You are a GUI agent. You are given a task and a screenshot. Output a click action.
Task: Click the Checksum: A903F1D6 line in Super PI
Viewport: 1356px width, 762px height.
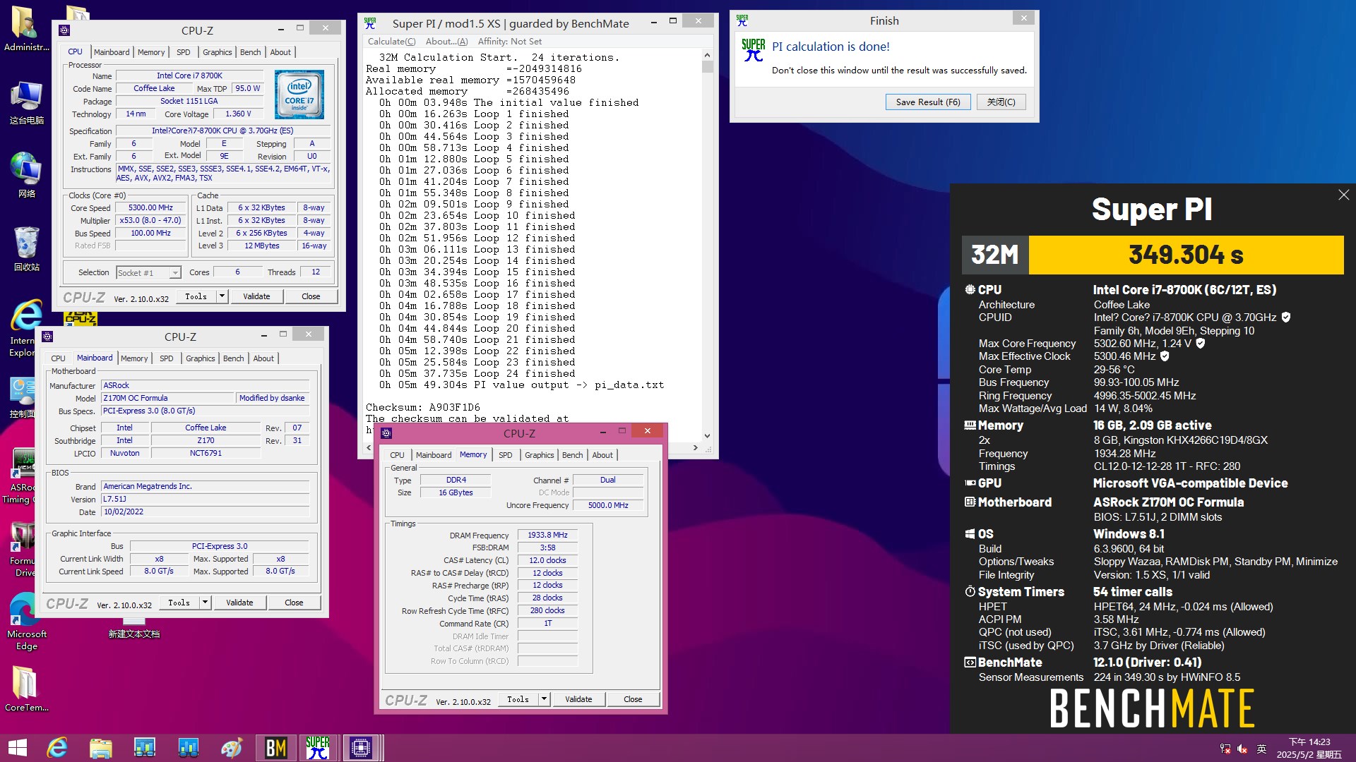click(x=422, y=408)
